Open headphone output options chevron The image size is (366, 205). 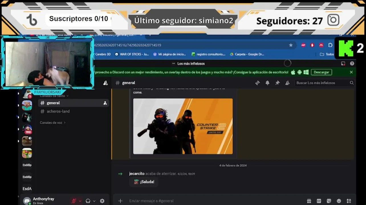click(94, 201)
